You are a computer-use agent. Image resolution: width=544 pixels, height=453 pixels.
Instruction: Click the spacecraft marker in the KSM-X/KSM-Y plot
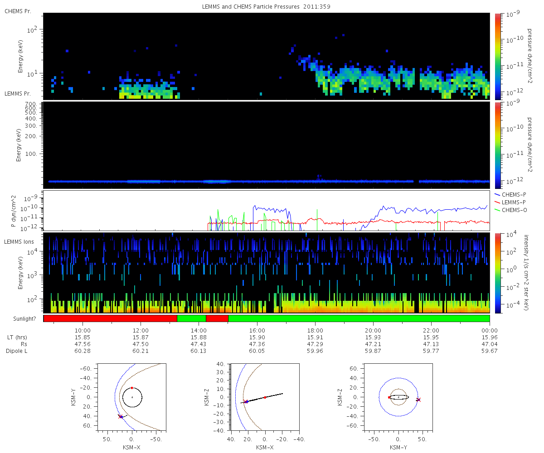click(121, 416)
